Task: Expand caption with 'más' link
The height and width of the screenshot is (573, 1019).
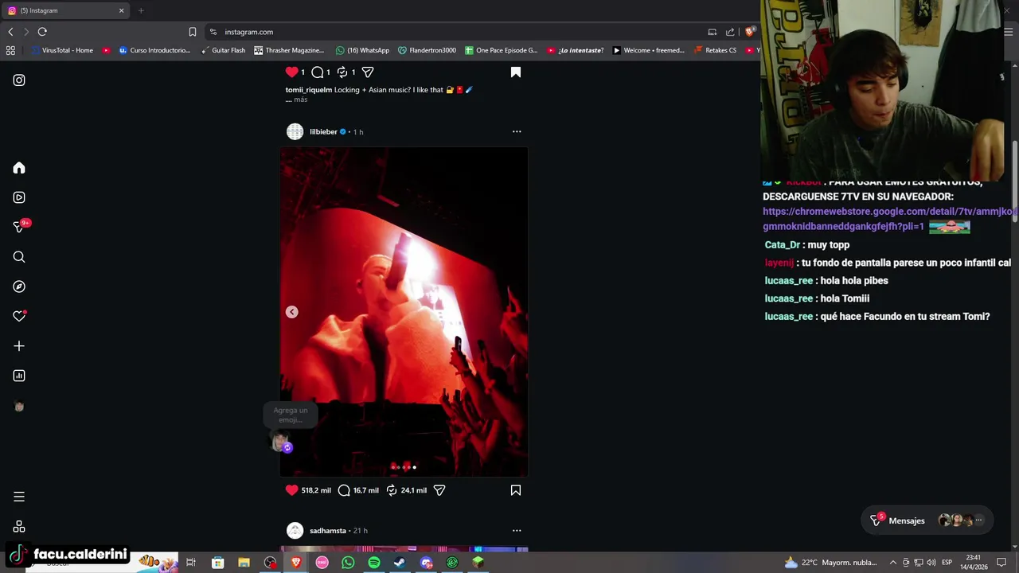Action: pyautogui.click(x=300, y=99)
